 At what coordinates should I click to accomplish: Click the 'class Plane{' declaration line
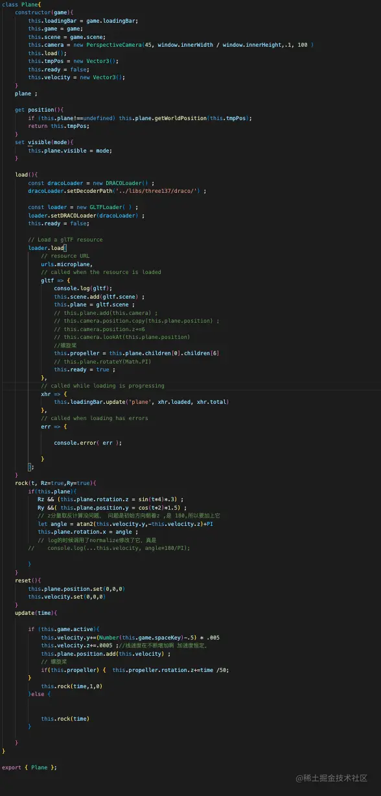coord(21,5)
